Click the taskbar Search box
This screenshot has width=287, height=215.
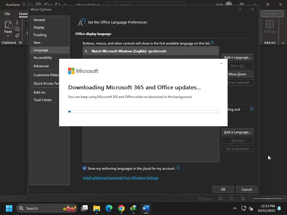[47, 208]
